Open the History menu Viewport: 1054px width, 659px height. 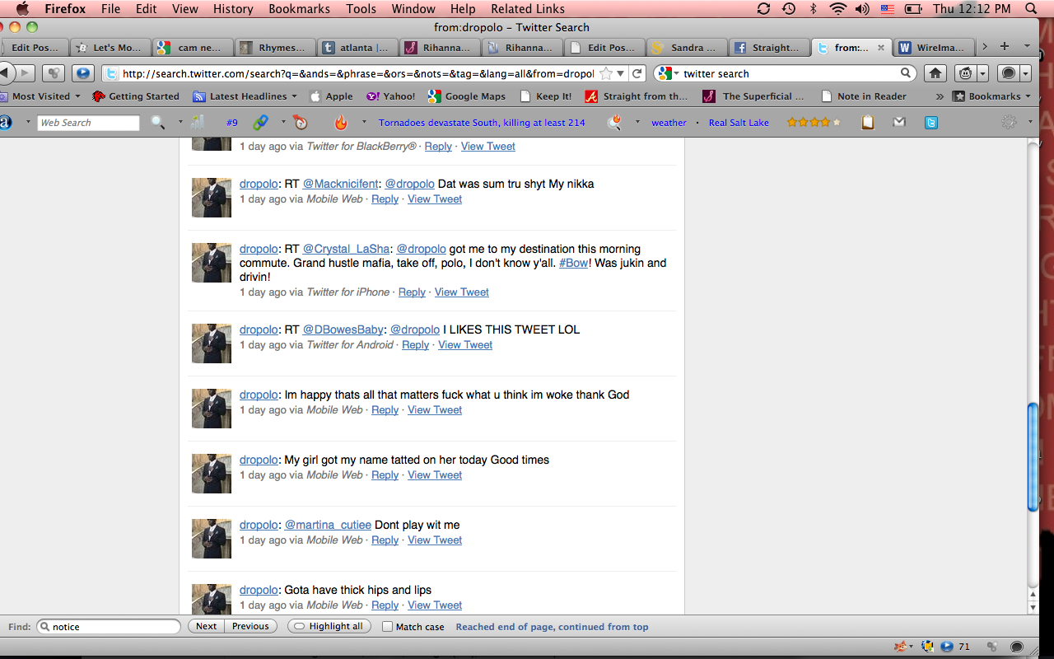[x=233, y=9]
